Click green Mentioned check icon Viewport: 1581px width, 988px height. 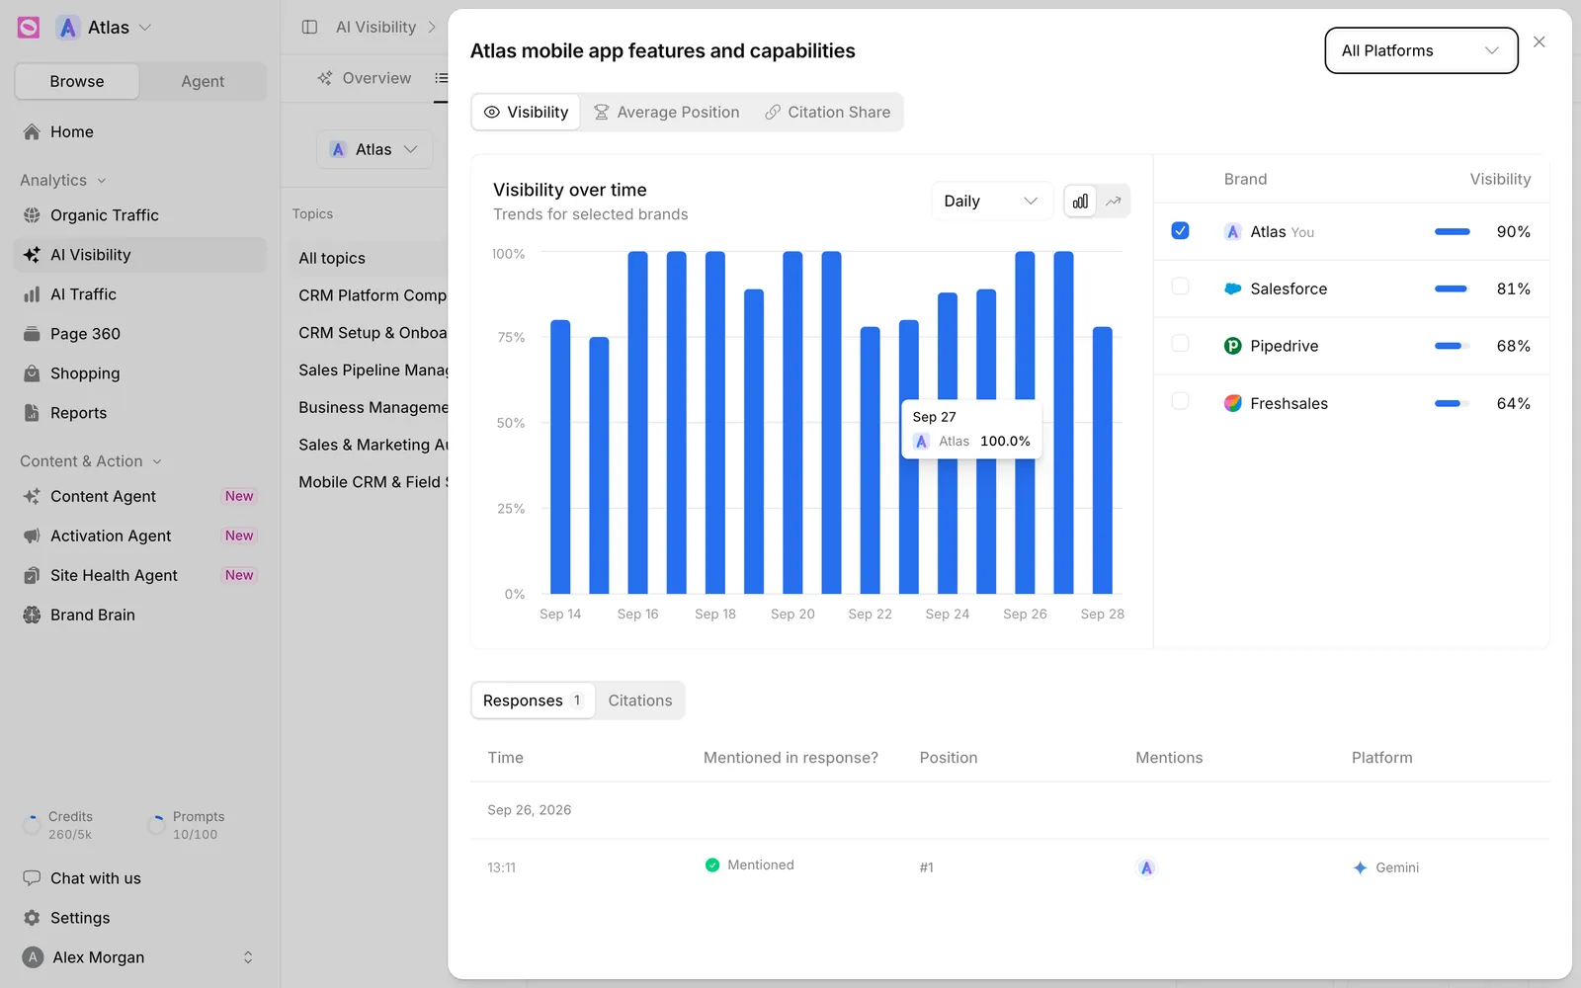712,864
